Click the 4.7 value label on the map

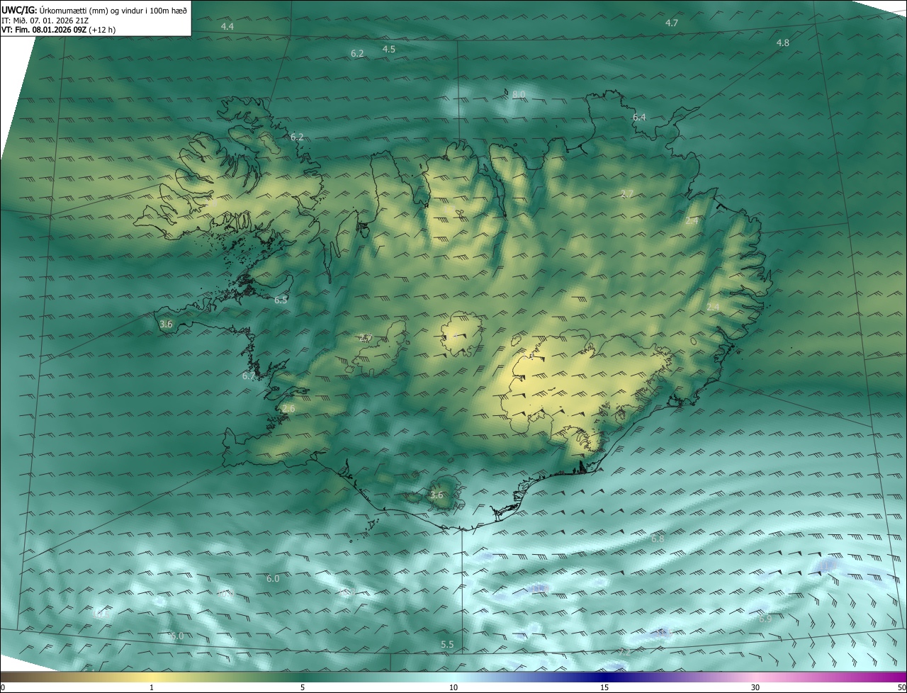(672, 23)
